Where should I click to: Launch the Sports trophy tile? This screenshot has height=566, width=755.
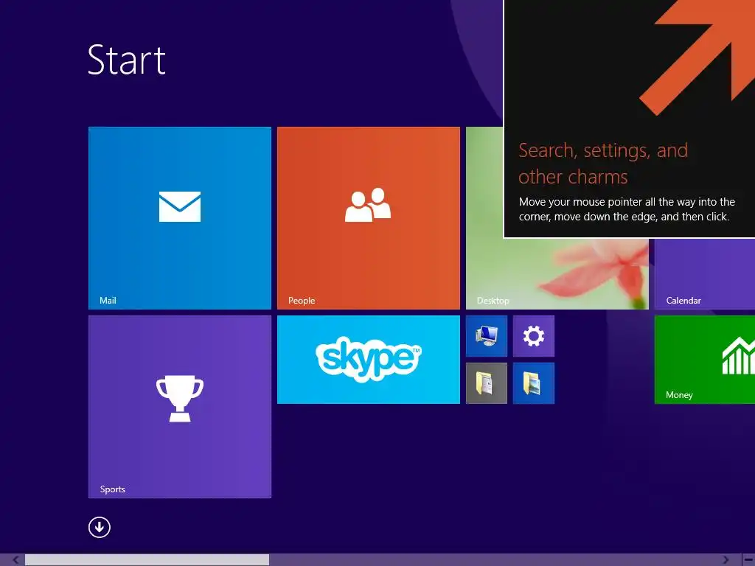(x=180, y=407)
